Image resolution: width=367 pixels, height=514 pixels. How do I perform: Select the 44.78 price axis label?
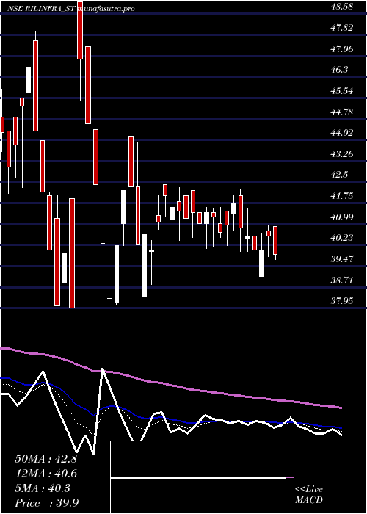(342, 112)
